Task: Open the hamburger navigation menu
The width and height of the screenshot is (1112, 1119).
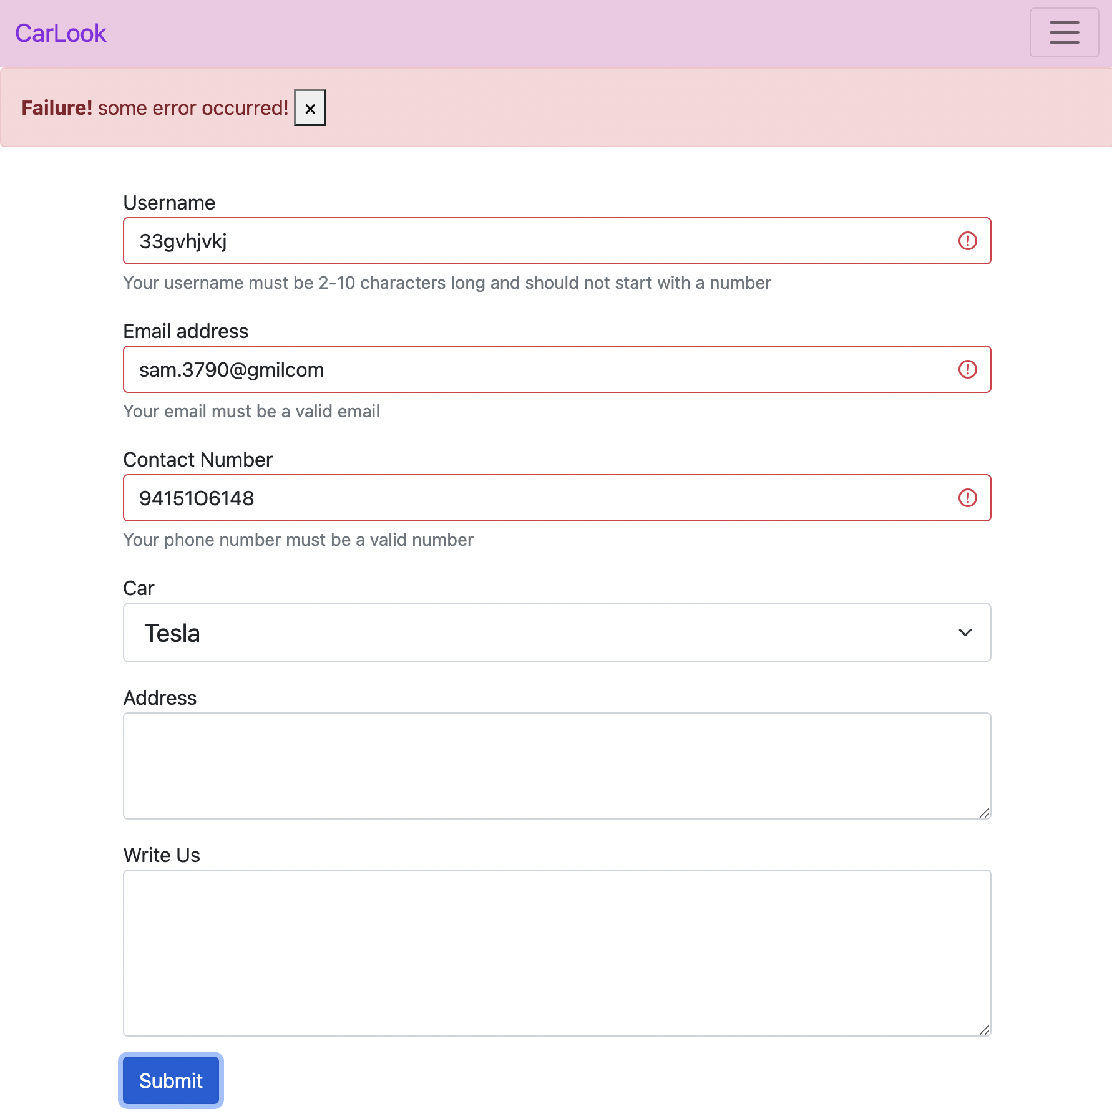Action: tap(1064, 32)
